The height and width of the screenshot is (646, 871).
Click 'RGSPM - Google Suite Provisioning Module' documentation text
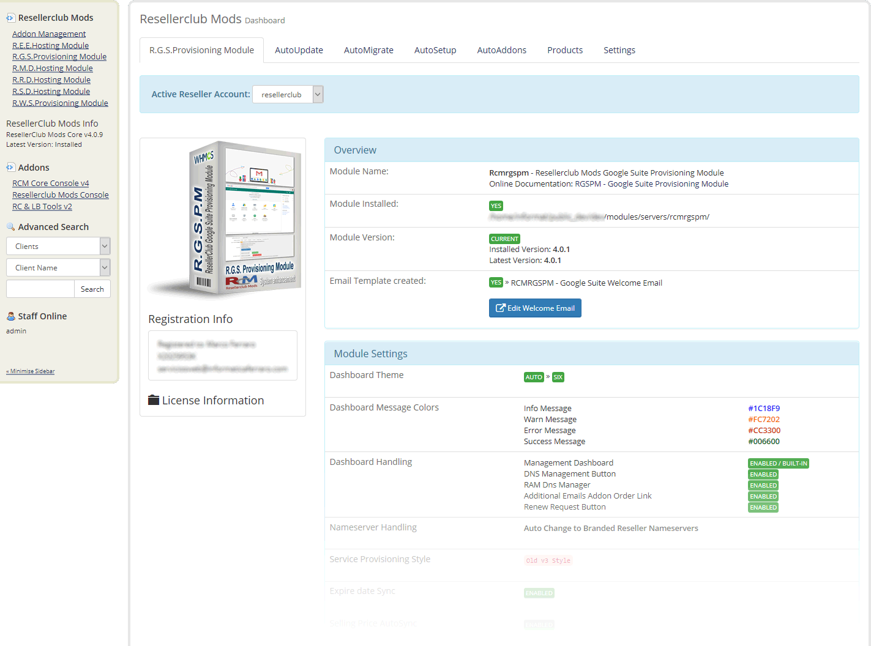click(652, 184)
